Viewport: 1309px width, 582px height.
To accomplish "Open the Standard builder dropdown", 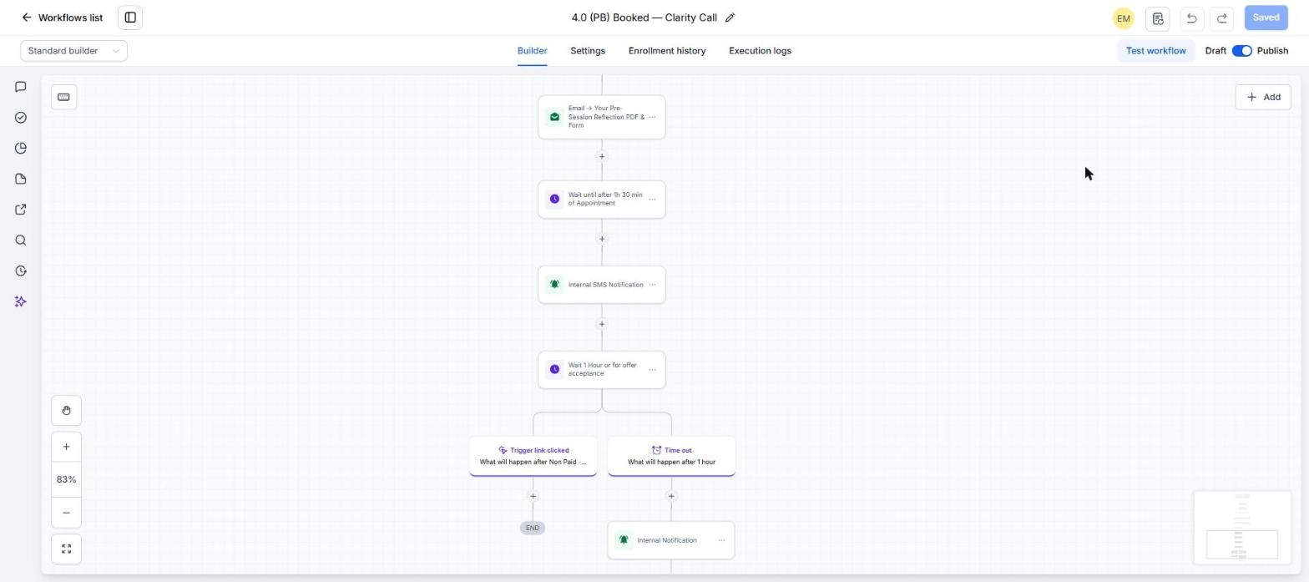I will 74,51.
